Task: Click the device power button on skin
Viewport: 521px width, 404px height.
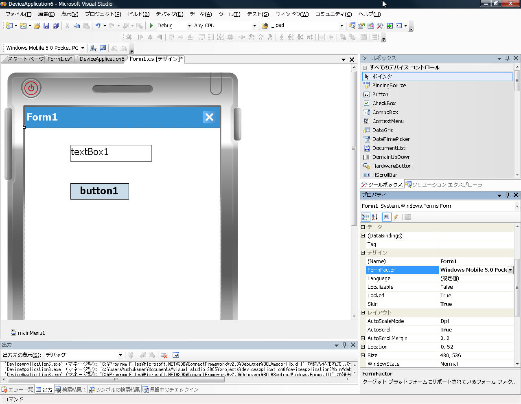Action: tap(31, 88)
